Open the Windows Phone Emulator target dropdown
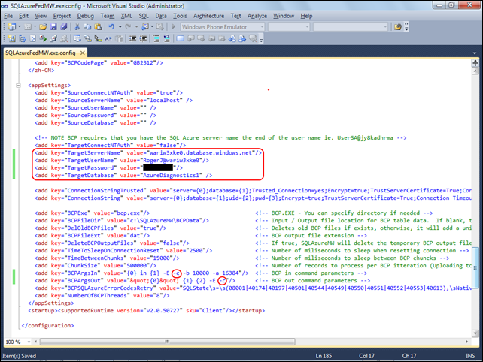Screen dimensions: 483x362 262,27
